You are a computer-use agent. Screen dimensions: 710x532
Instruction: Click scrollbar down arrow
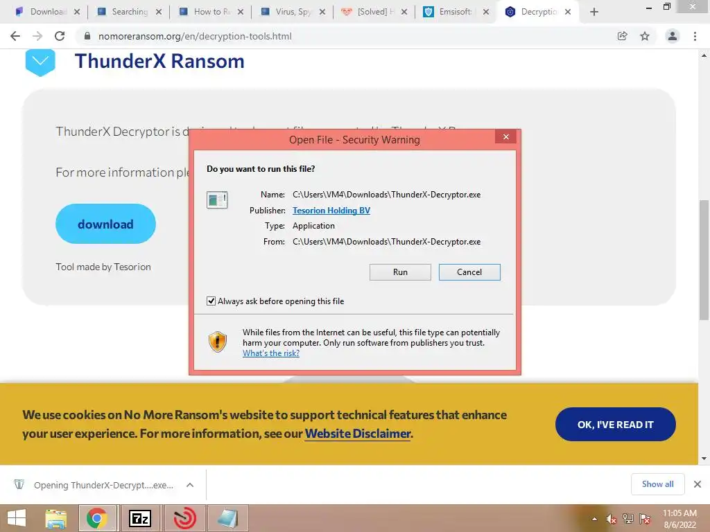click(x=704, y=459)
